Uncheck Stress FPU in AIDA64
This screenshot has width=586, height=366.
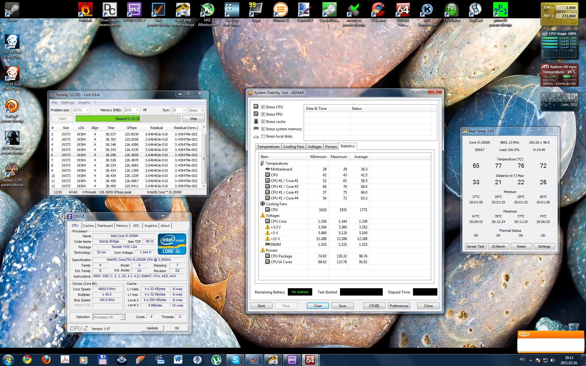click(263, 114)
